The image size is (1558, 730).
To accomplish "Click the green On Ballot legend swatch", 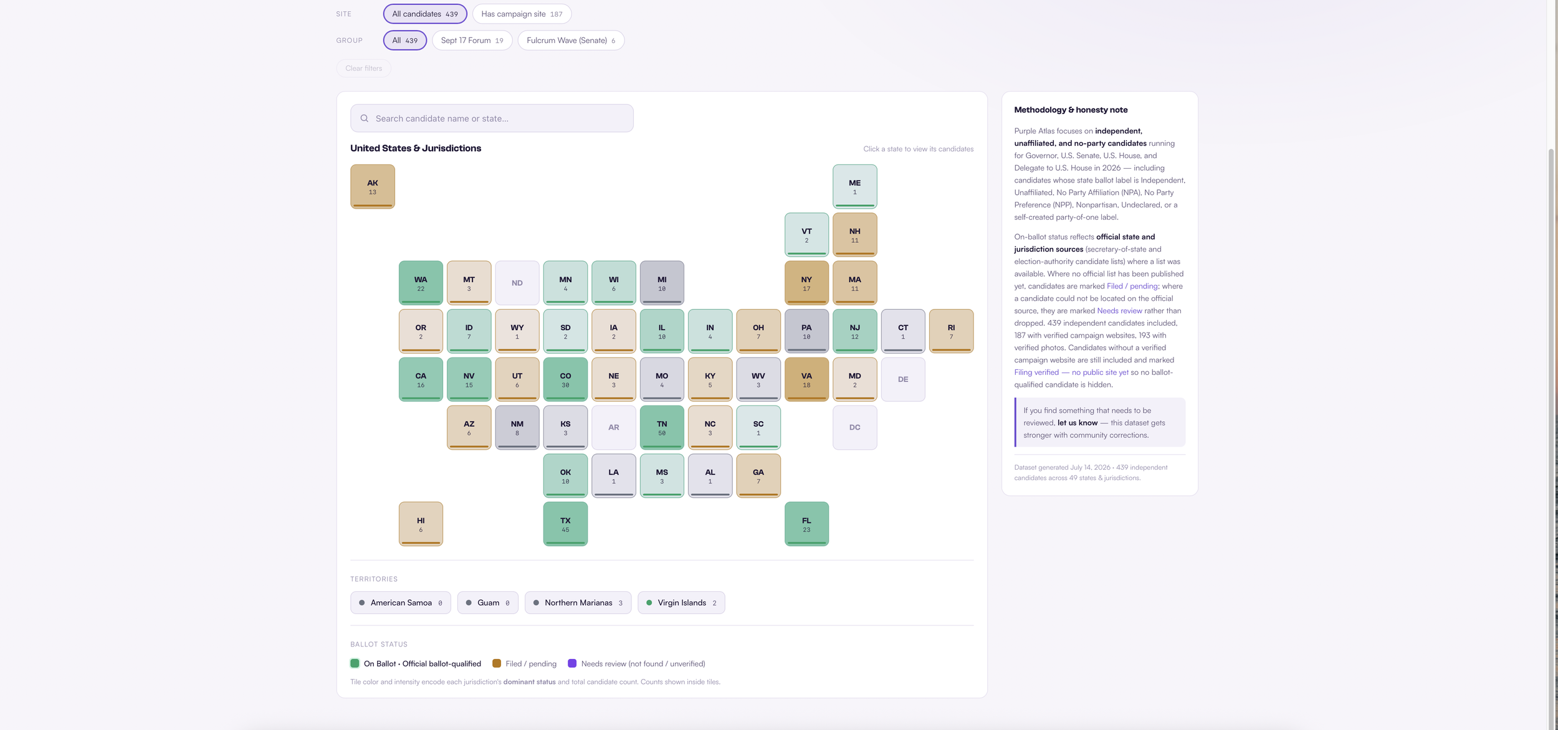I will pos(355,664).
